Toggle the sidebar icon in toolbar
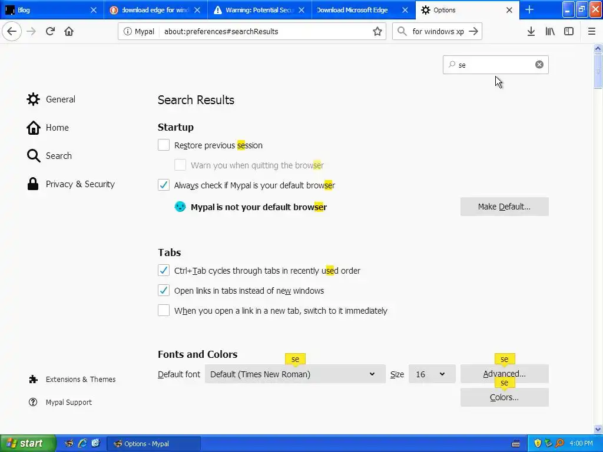This screenshot has height=452, width=603. pos(569,32)
